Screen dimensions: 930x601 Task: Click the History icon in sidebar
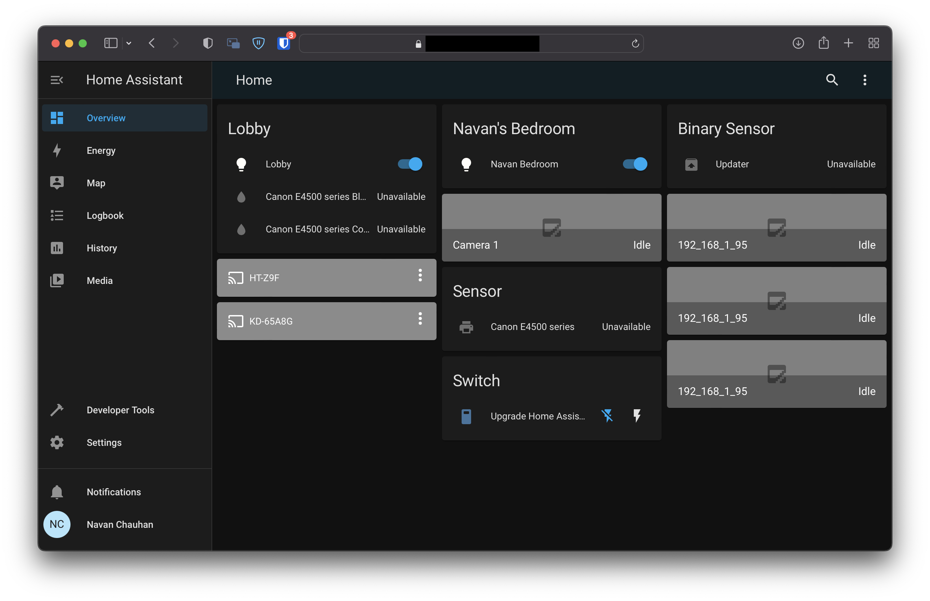[57, 247]
